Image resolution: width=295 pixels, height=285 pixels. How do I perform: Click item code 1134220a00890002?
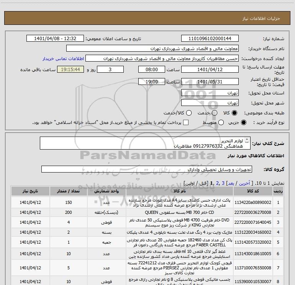pos(253,202)
